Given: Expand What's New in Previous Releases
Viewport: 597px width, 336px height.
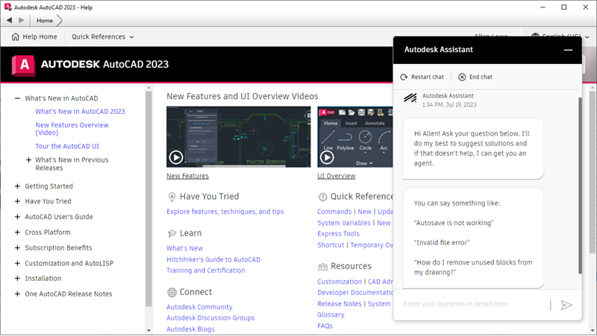Looking at the screenshot, I should click(x=28, y=160).
